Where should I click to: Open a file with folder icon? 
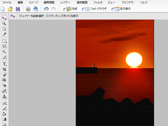[x=10, y=9]
